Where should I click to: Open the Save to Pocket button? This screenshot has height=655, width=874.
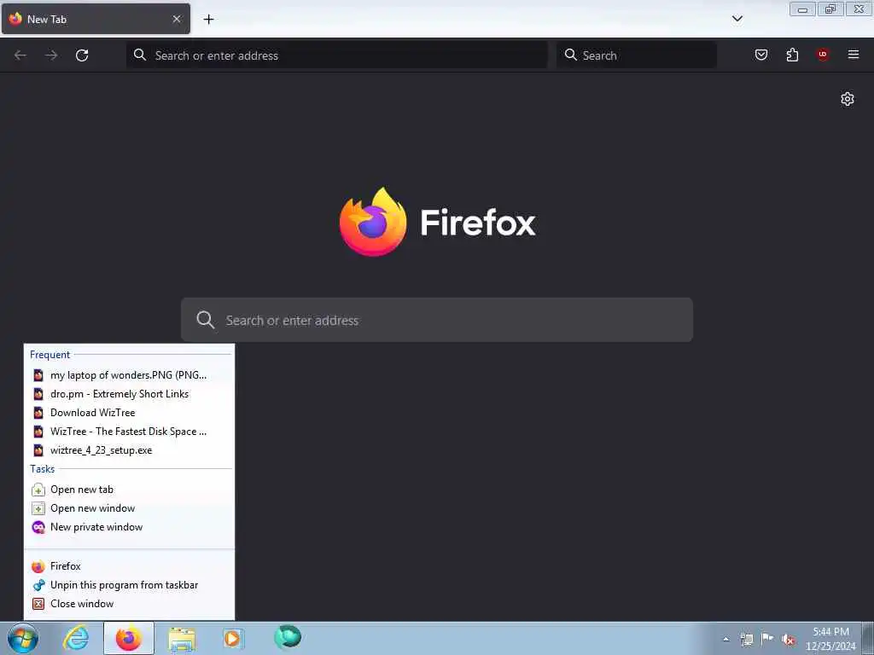761,55
